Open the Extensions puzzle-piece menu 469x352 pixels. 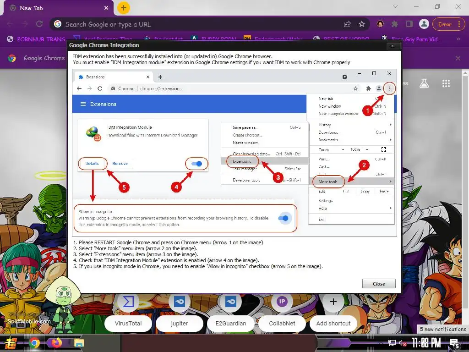[395, 24]
